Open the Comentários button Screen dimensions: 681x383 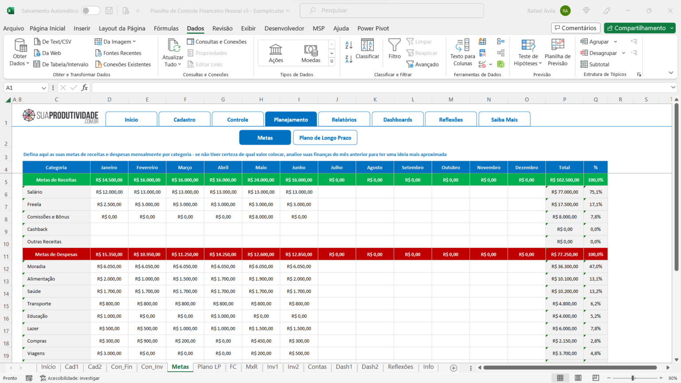point(575,28)
